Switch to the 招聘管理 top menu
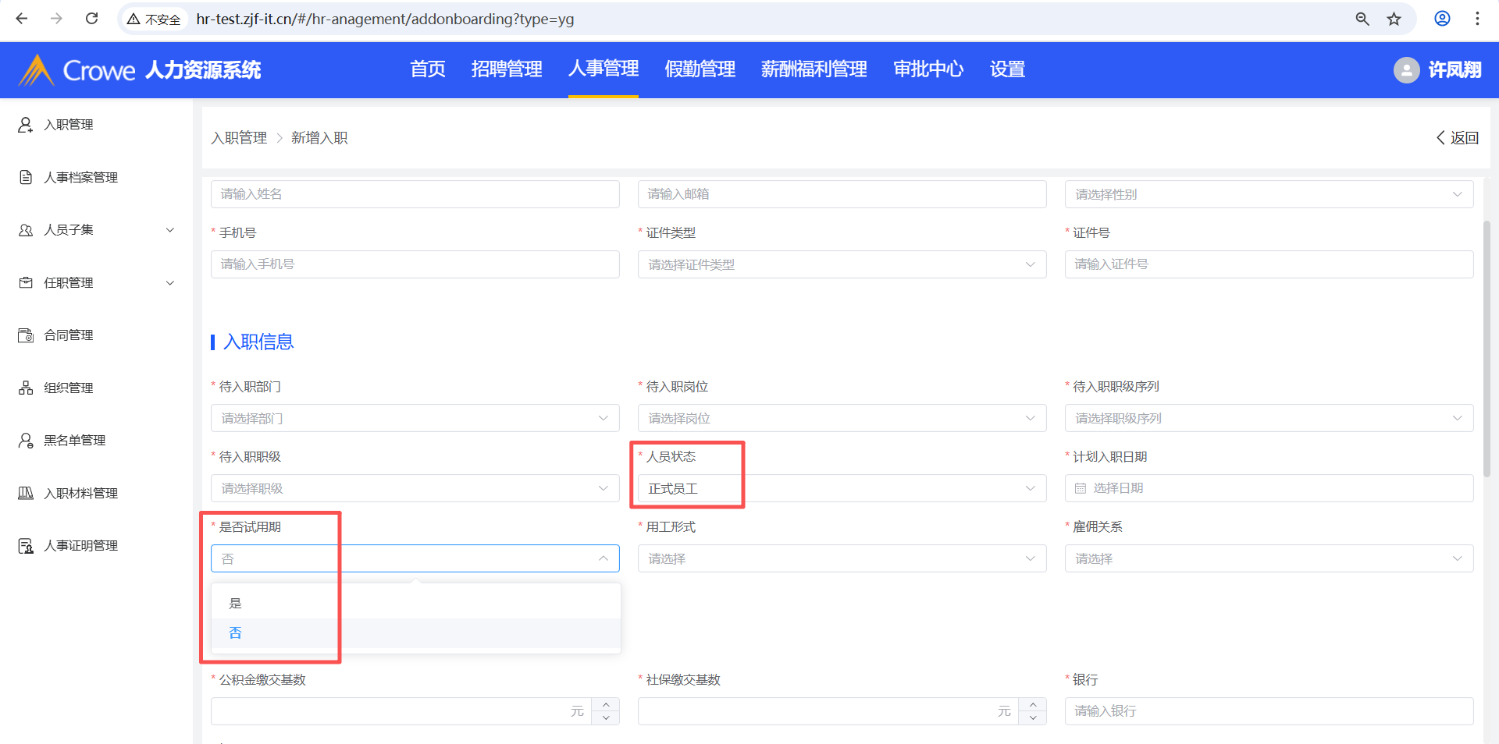1499x744 pixels. [506, 69]
